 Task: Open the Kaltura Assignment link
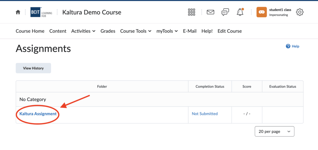[38, 114]
